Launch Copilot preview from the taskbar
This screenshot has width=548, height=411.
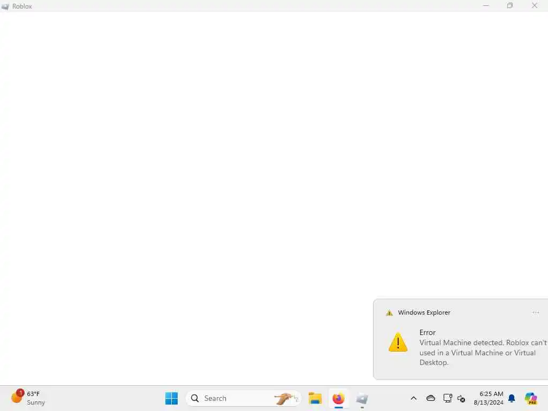click(531, 398)
